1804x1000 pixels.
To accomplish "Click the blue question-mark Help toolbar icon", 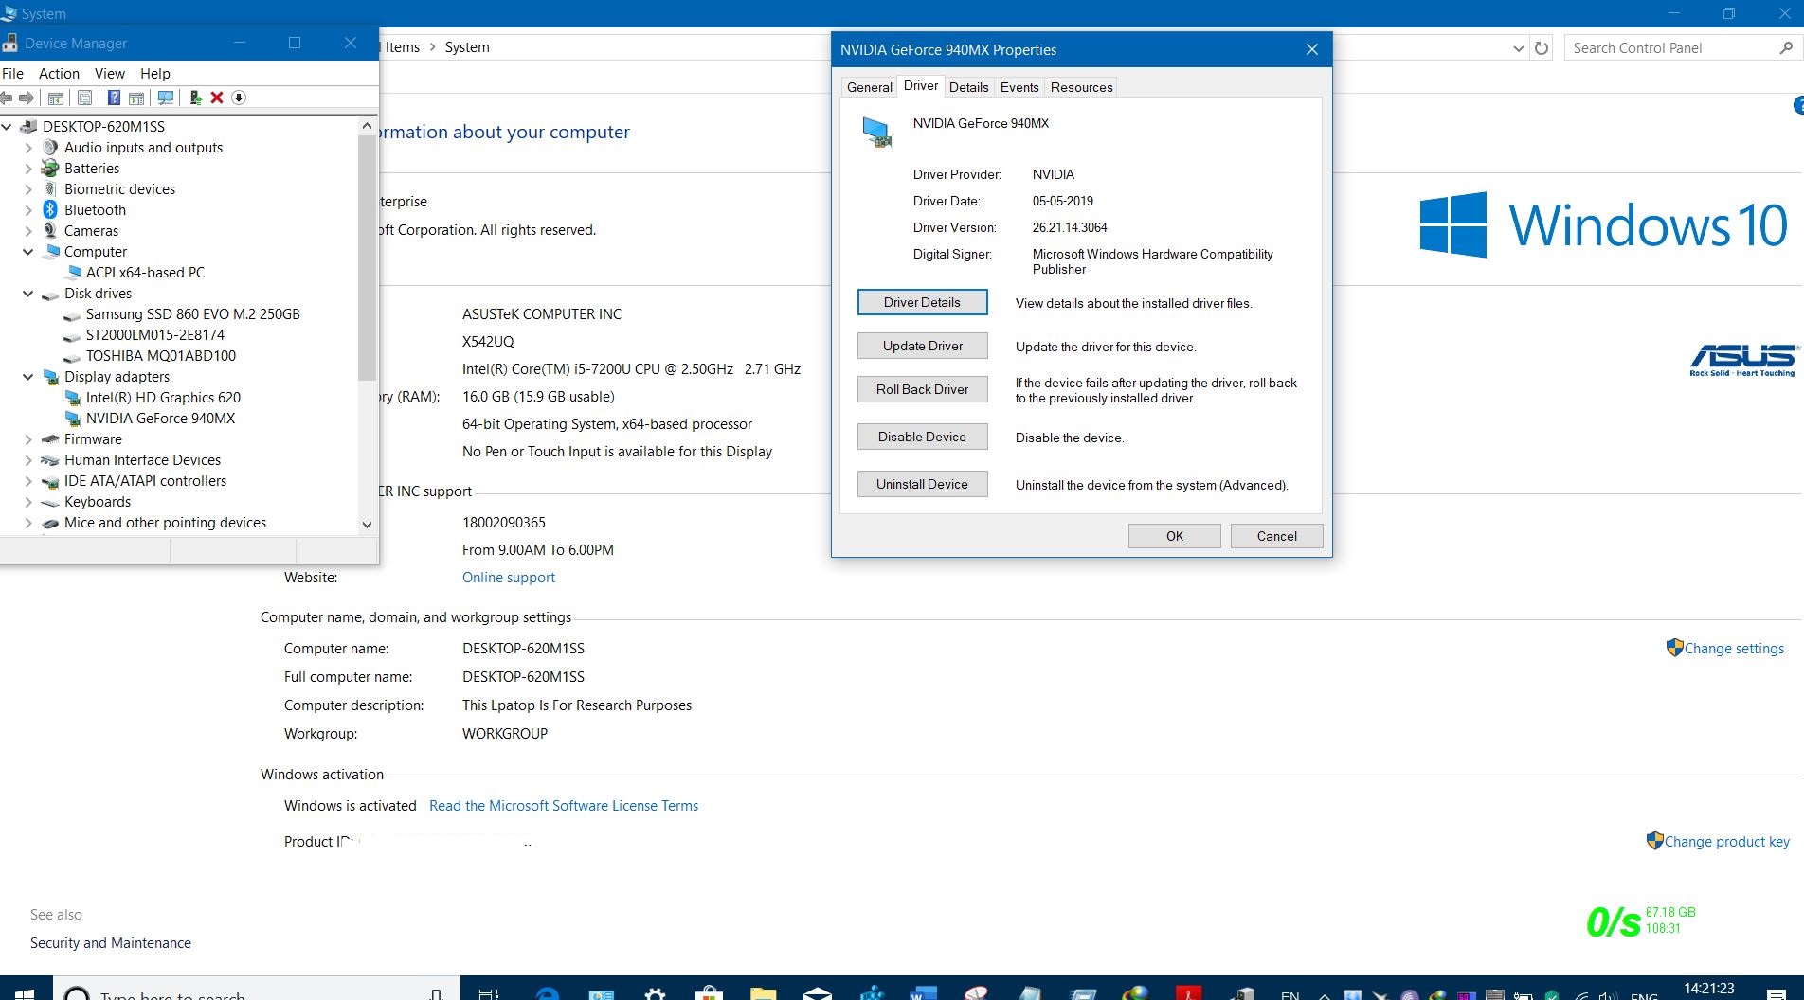I will 114,98.
